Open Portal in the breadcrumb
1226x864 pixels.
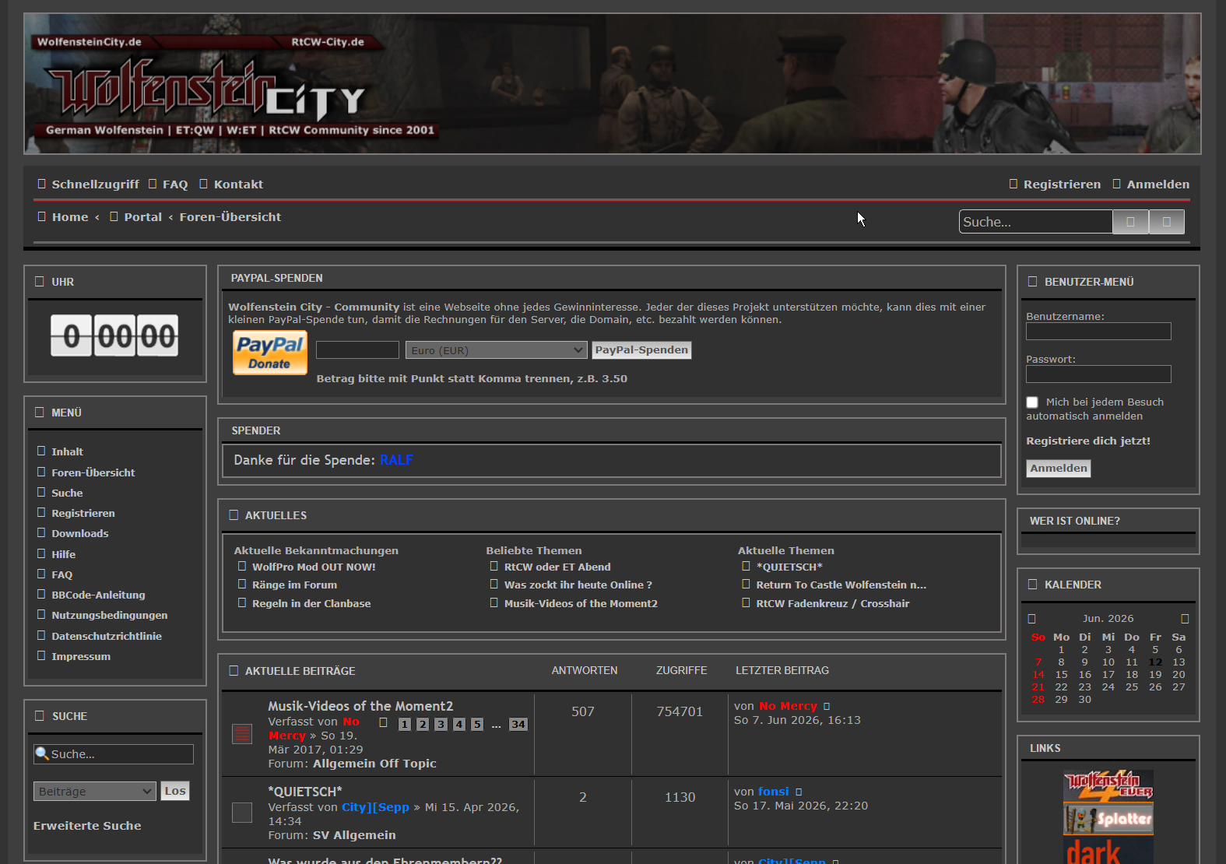143,217
